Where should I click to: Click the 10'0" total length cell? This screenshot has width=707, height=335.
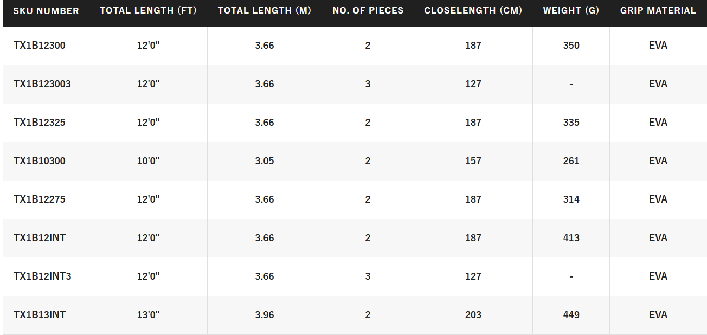148,161
